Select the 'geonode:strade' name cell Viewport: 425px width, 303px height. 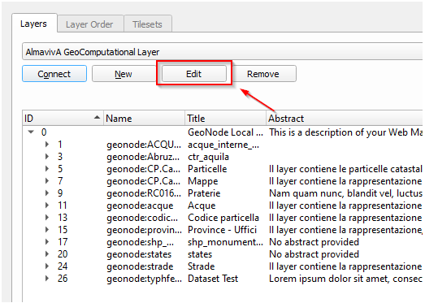coord(140,266)
